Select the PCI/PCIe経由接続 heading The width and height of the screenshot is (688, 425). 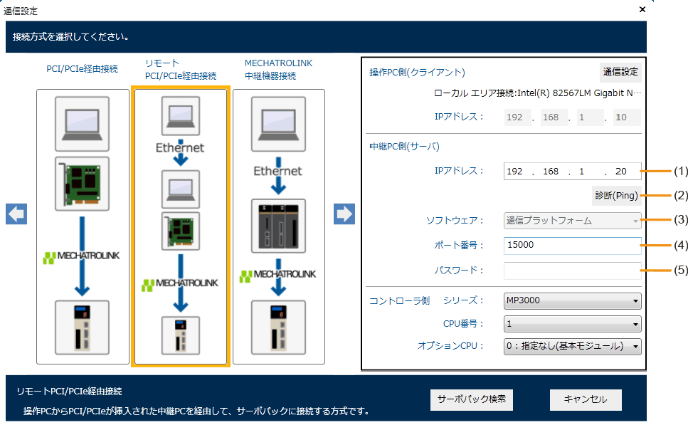click(83, 69)
